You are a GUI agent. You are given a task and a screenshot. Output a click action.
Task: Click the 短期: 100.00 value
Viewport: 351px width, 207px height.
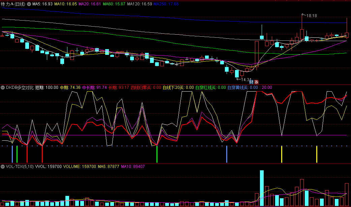click(47, 88)
